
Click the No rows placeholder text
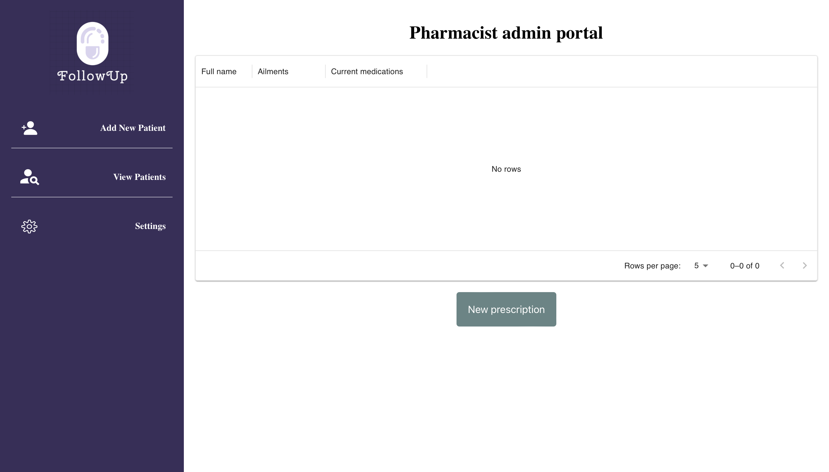[506, 169]
